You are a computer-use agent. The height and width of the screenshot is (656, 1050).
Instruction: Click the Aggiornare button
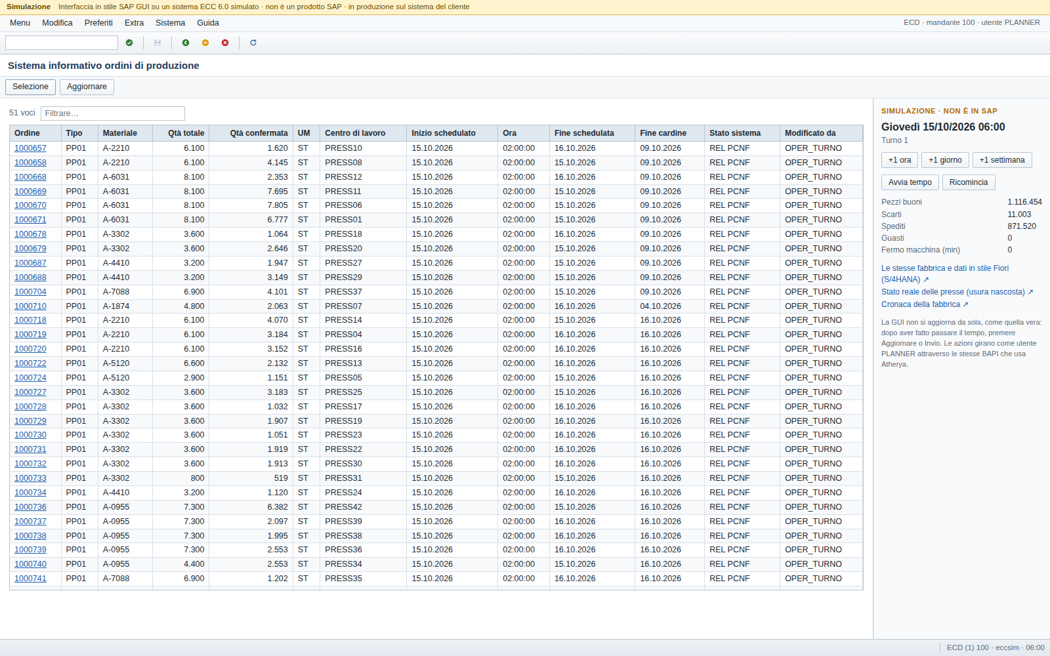coord(87,87)
